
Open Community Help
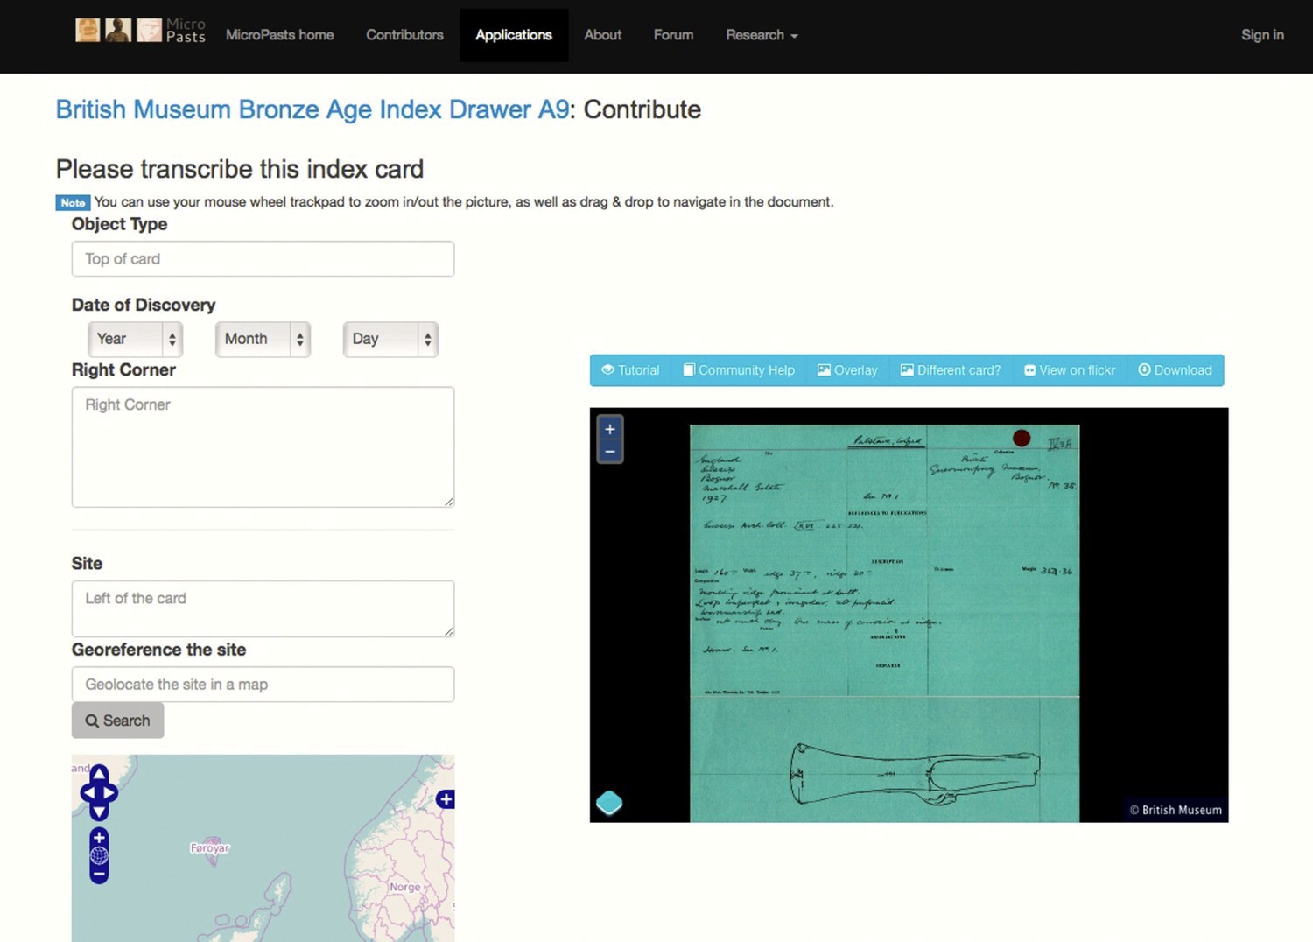739,370
